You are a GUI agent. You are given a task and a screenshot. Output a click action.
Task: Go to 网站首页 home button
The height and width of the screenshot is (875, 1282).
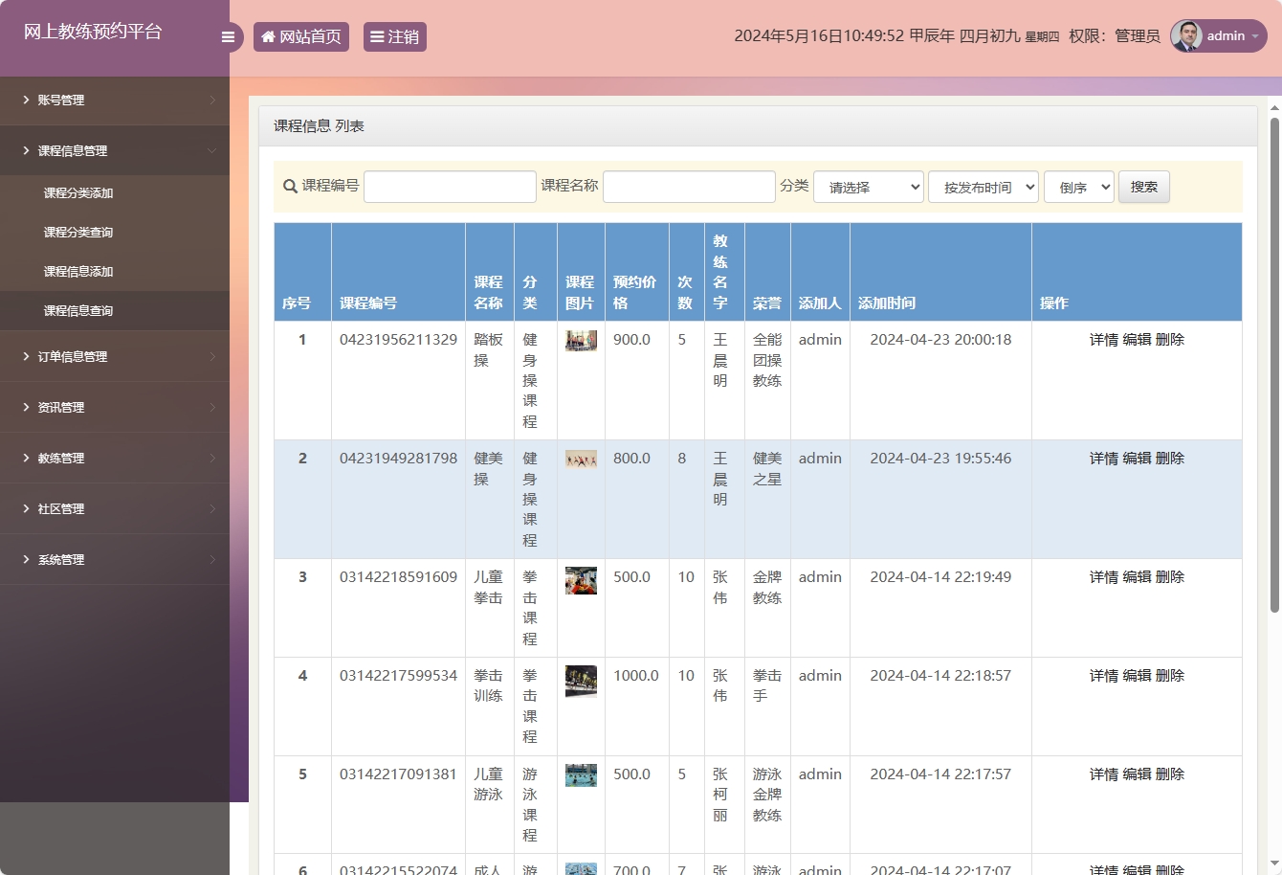(x=301, y=37)
